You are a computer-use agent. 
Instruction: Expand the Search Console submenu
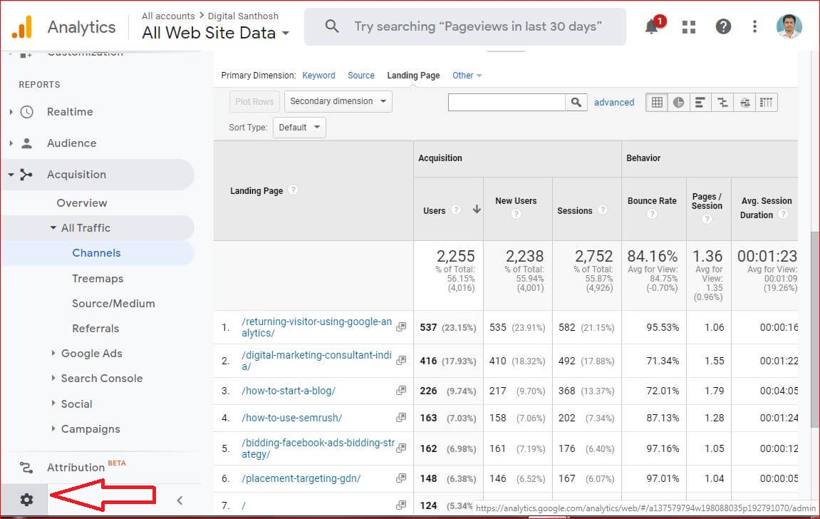click(53, 378)
